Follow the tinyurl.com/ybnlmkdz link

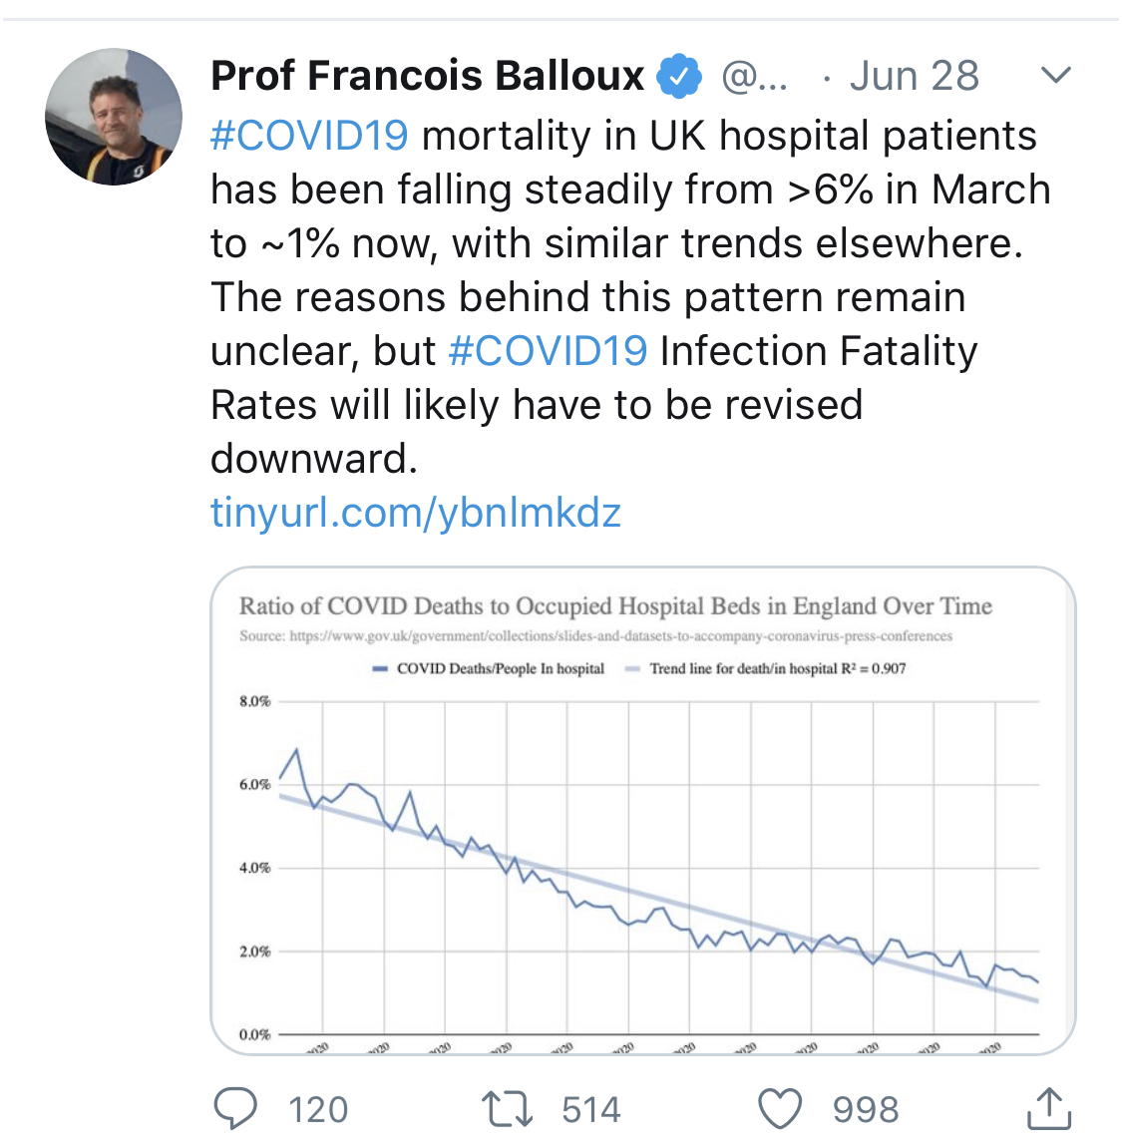(416, 513)
